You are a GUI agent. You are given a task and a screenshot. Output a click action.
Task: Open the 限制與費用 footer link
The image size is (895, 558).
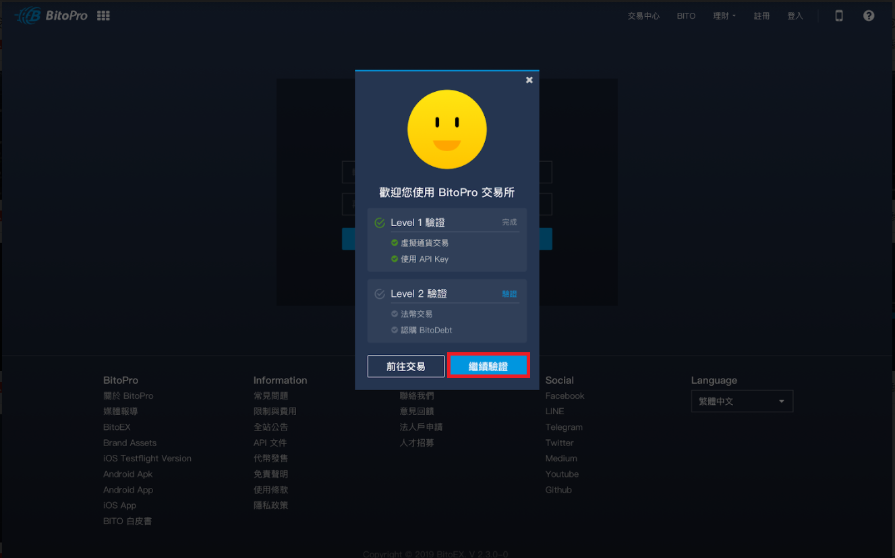click(x=275, y=411)
